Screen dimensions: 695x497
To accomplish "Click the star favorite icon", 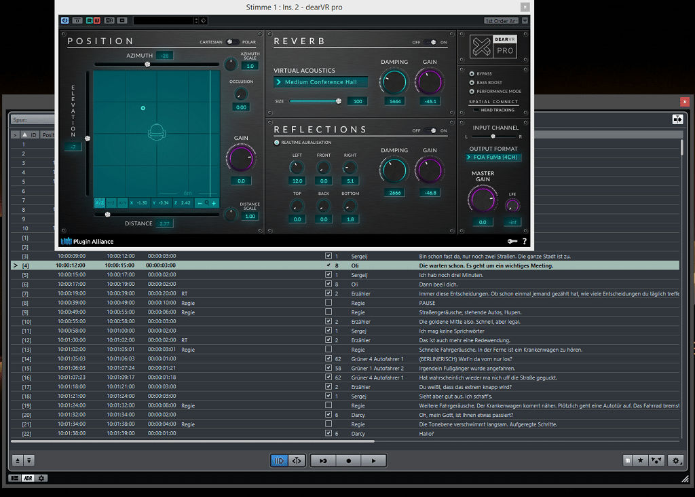I will tap(641, 460).
